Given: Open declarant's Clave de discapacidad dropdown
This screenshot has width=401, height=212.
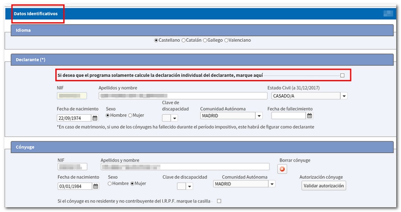Looking at the screenshot, I should (x=174, y=118).
